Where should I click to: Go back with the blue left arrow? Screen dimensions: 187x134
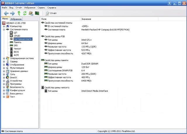[6, 13]
